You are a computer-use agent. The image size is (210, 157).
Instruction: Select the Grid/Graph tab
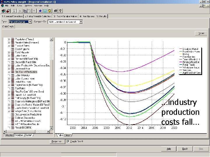(x=8, y=26)
